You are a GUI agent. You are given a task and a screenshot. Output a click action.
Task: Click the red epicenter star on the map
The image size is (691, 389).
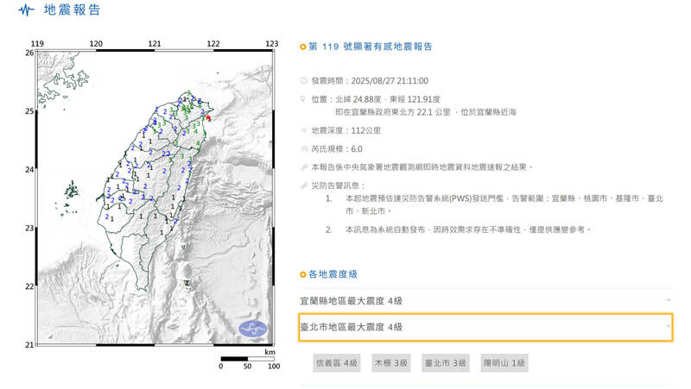208,118
